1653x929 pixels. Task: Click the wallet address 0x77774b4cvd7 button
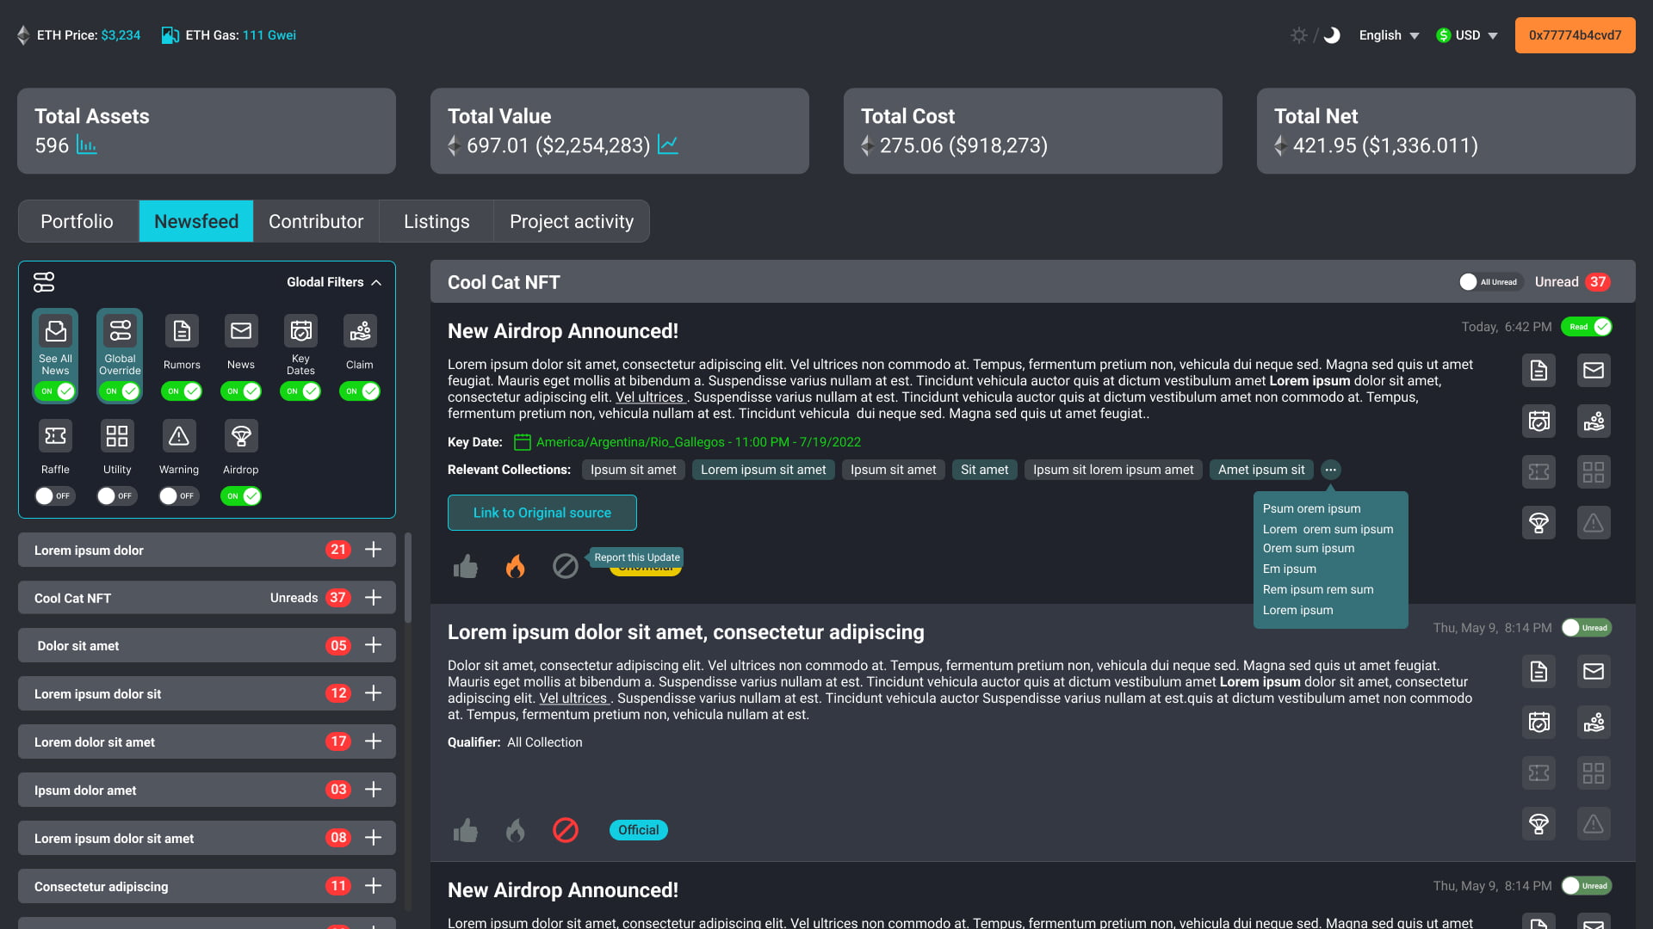(x=1575, y=35)
